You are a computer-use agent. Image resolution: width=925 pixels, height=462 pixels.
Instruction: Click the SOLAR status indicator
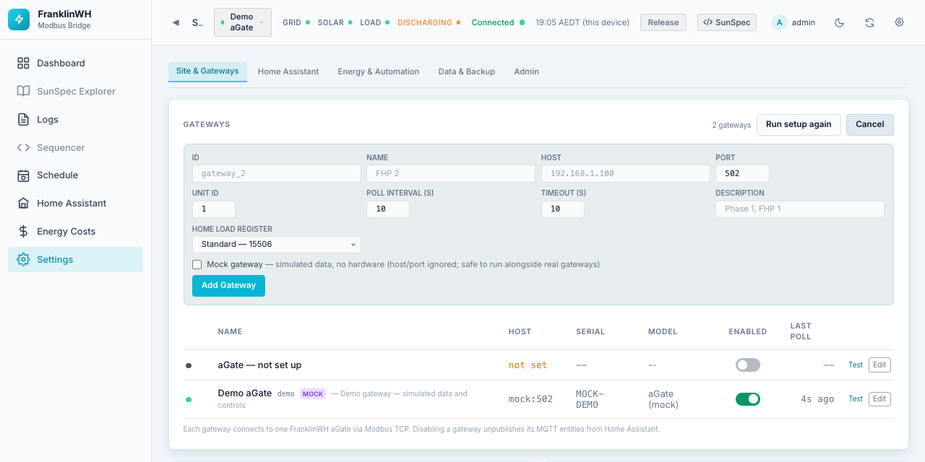coord(335,22)
